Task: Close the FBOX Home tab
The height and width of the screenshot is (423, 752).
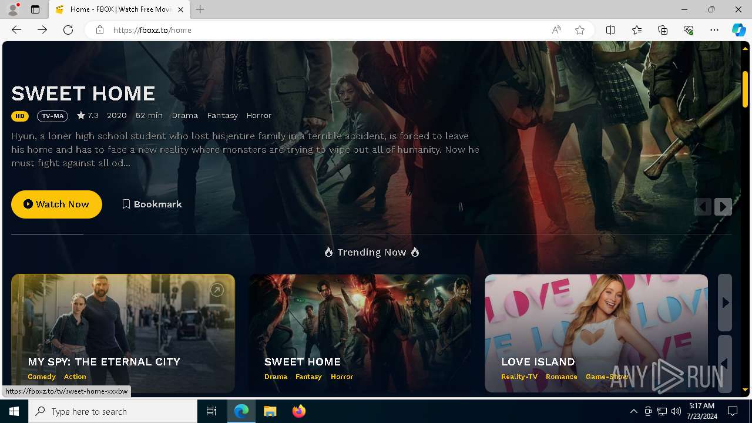Action: coord(180,9)
